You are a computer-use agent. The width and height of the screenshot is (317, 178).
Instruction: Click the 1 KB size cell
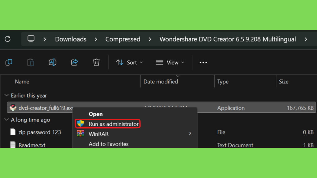[308, 145]
